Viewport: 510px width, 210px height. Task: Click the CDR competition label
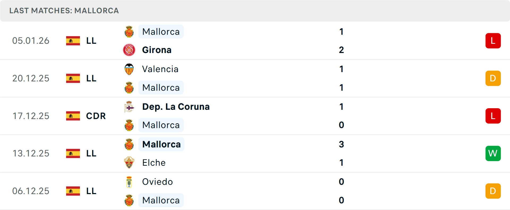[x=96, y=116]
